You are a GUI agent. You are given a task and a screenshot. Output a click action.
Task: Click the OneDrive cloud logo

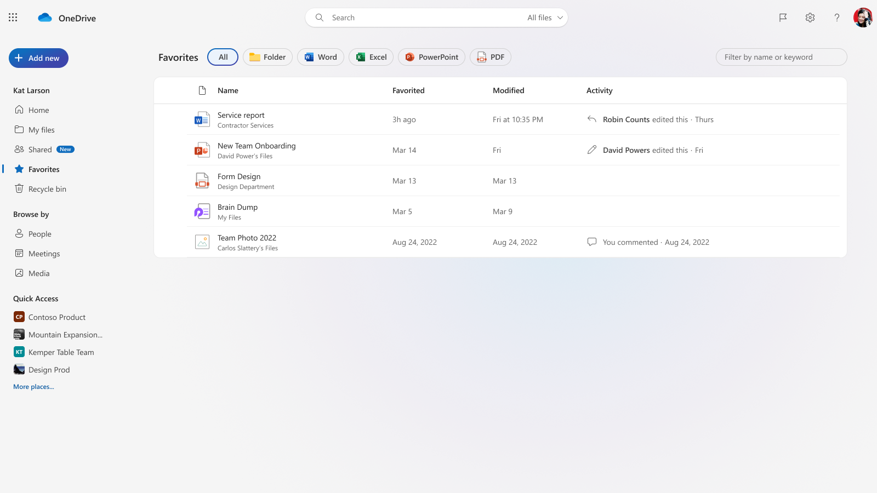pos(44,17)
